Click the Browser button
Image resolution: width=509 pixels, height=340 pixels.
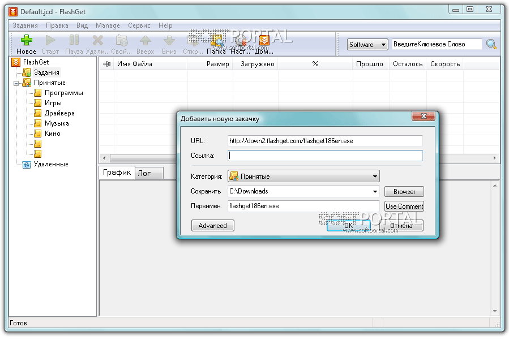tap(404, 191)
